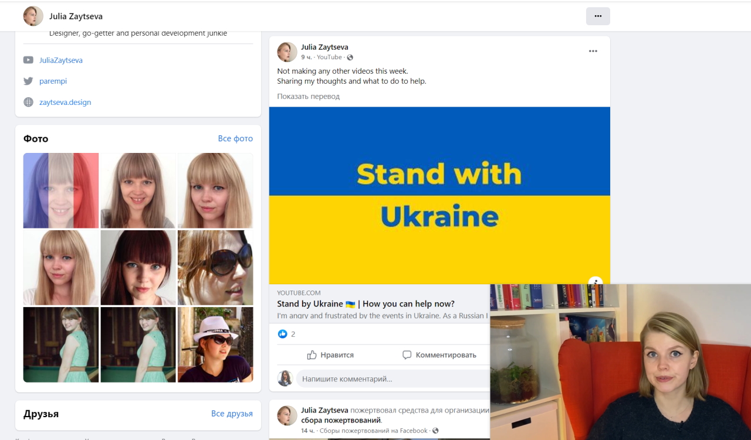Image resolution: width=751 pixels, height=440 pixels.
Task: Click the info icon on the video preview
Action: click(x=596, y=281)
